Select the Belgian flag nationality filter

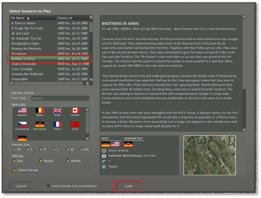[x=39, y=110]
